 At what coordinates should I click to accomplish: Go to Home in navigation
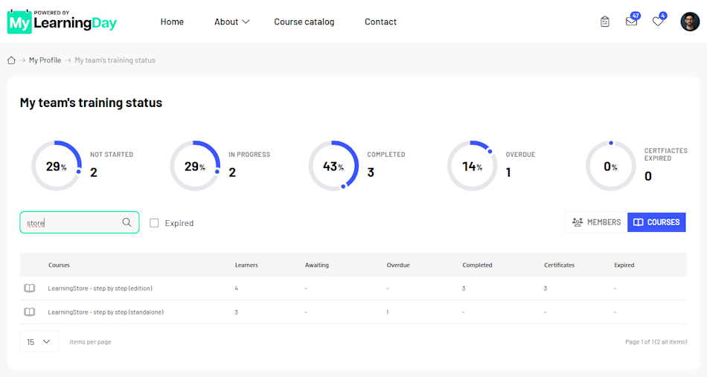coord(172,22)
